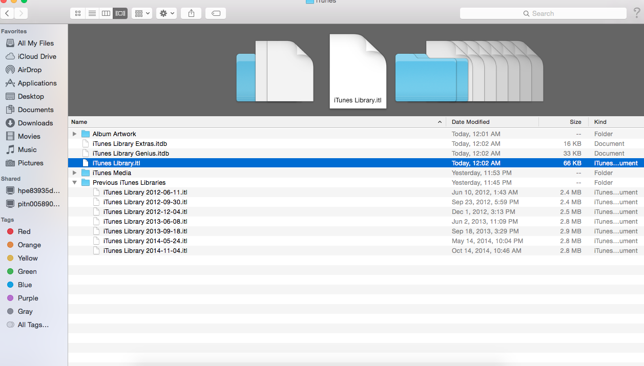Expand the Album Artwork folder triangle
The width and height of the screenshot is (644, 366).
point(74,134)
